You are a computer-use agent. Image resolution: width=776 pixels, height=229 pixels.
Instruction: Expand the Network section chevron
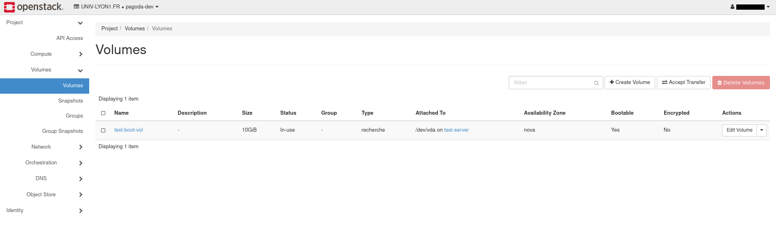(x=81, y=147)
